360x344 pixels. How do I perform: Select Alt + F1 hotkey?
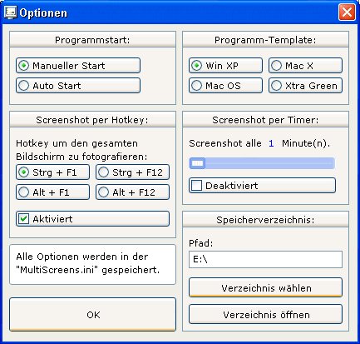52,192
